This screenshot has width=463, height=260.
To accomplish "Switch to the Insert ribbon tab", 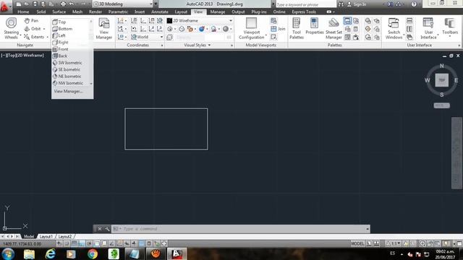I will (140, 12).
